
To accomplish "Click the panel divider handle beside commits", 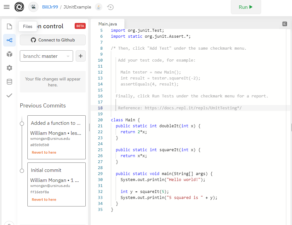I will pyautogui.click(x=89, y=128).
